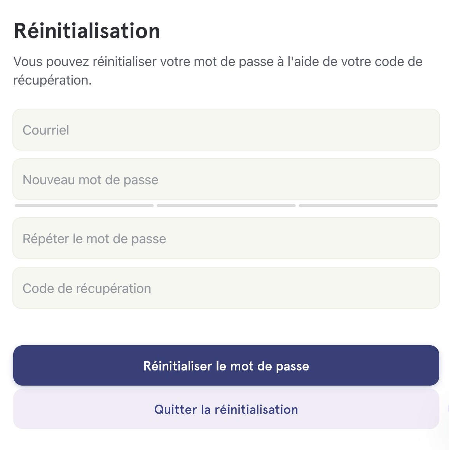
Task: Cancel via Quitter la réinitialisation button
Action: tap(226, 409)
